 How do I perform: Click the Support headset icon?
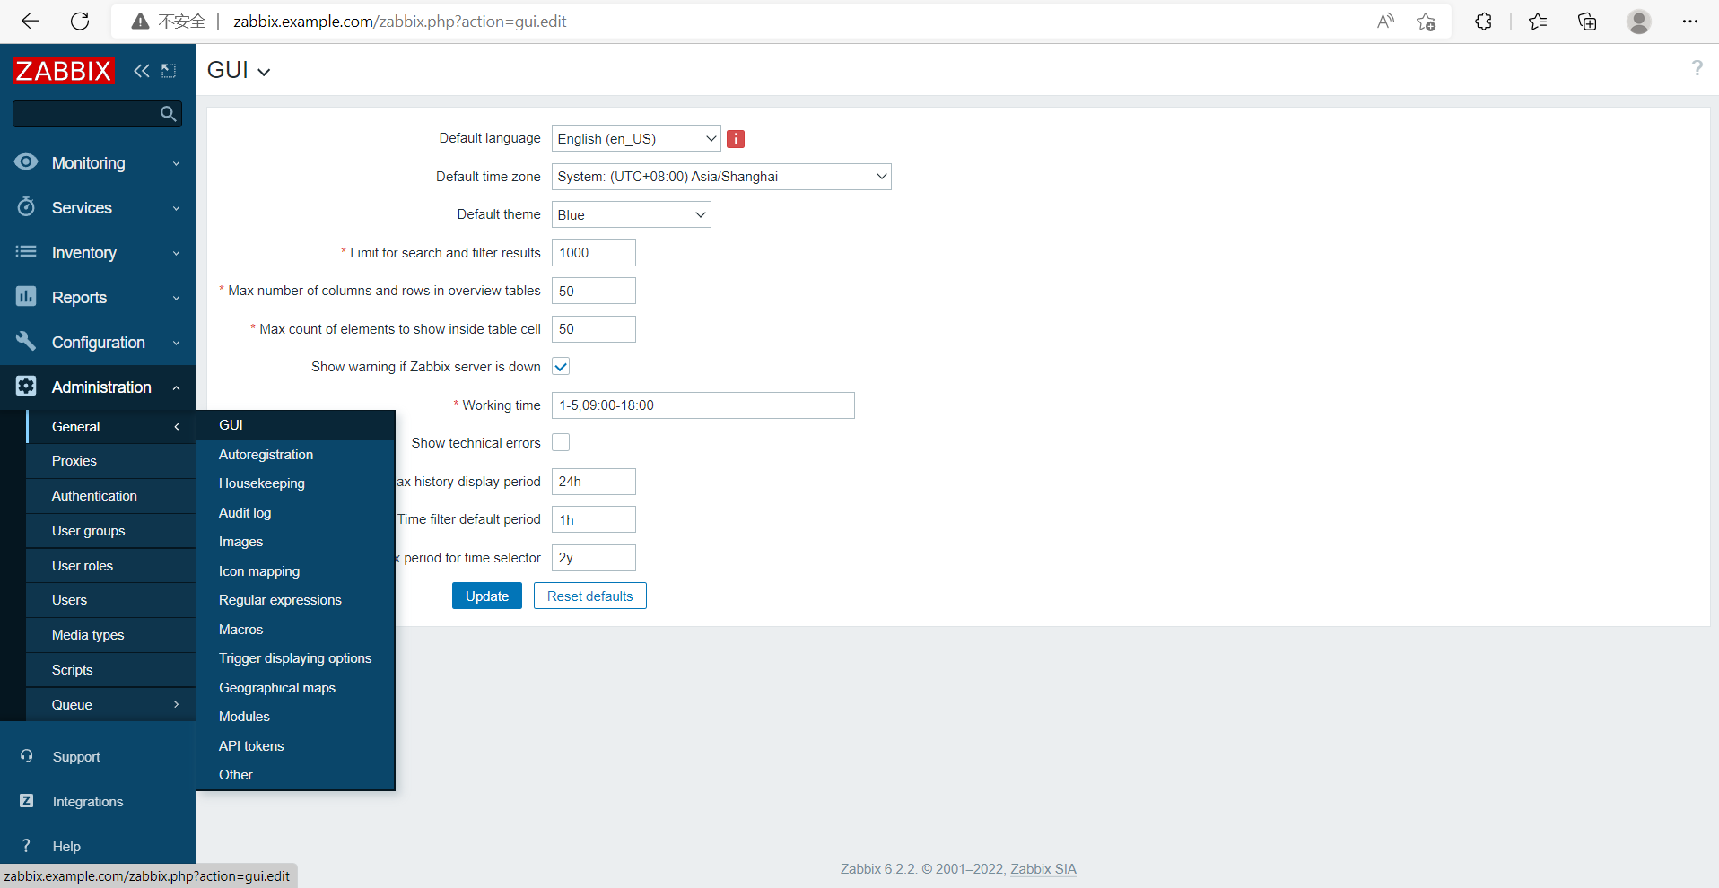pyautogui.click(x=27, y=756)
